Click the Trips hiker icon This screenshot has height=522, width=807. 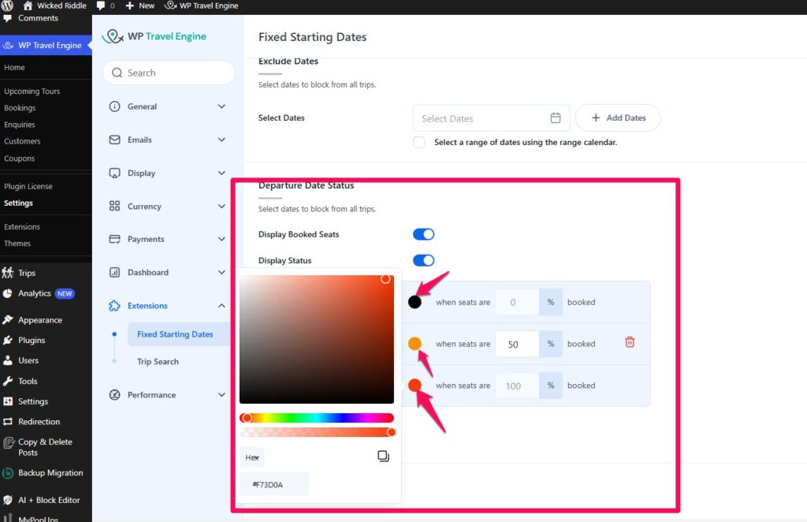pos(8,273)
